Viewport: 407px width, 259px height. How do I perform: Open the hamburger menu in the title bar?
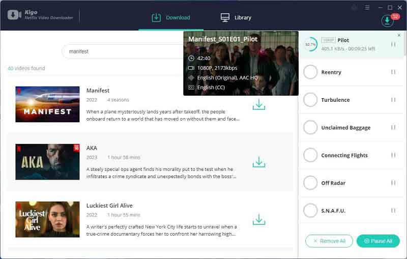[x=367, y=8]
